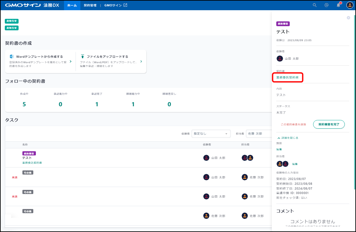Click この契約審査を削除 link
Screen dimensions: 356x232
(x=293, y=124)
